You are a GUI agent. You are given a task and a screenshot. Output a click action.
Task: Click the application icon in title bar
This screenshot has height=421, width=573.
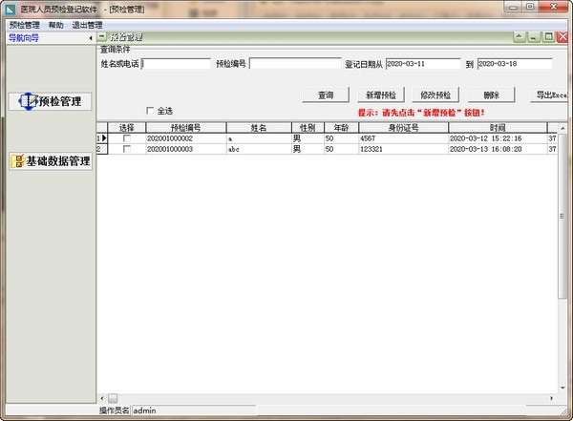10,10
